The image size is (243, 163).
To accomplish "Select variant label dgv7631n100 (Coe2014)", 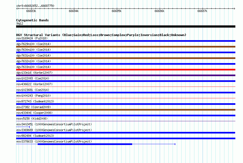I will [x=34, y=55].
